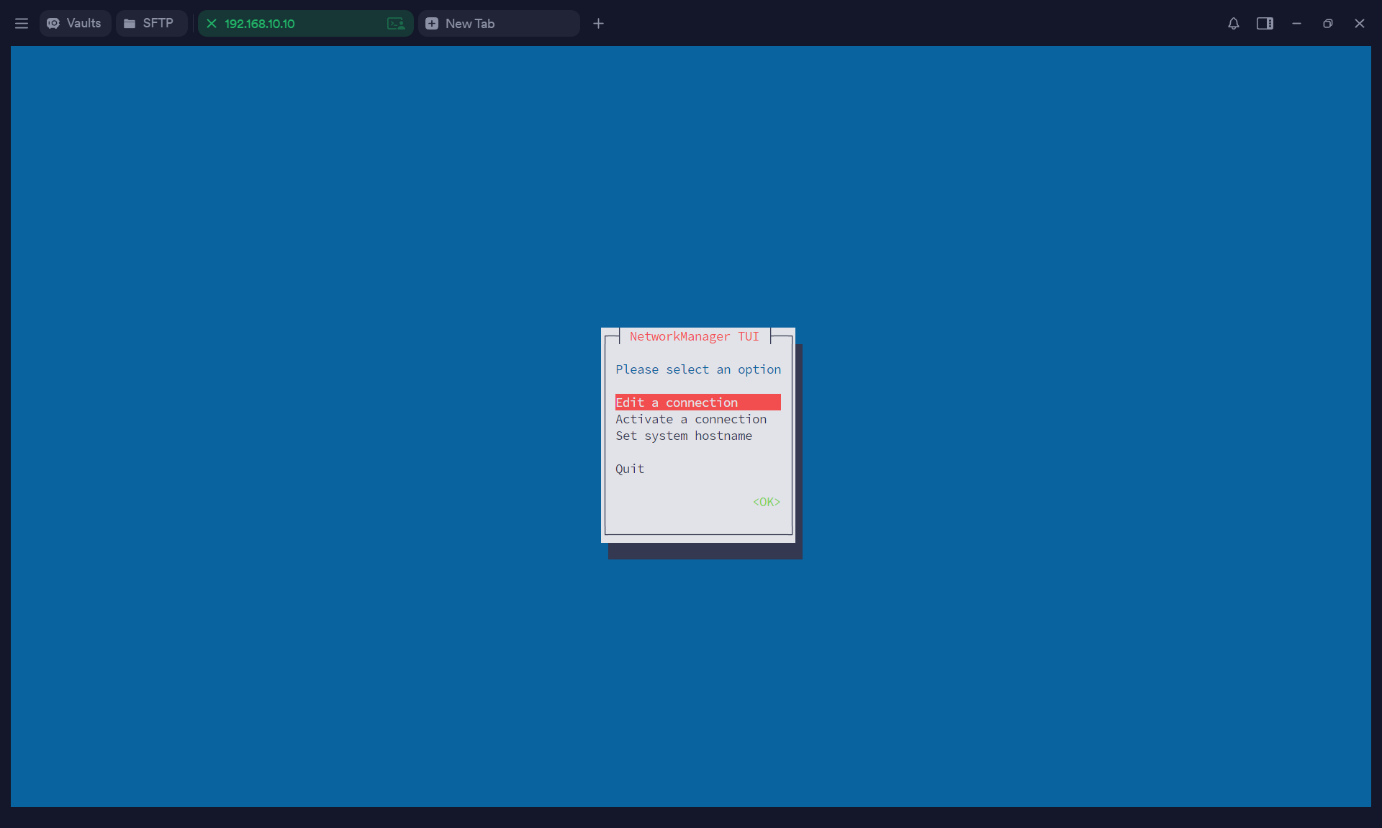Minimize the Termius window

tap(1296, 24)
